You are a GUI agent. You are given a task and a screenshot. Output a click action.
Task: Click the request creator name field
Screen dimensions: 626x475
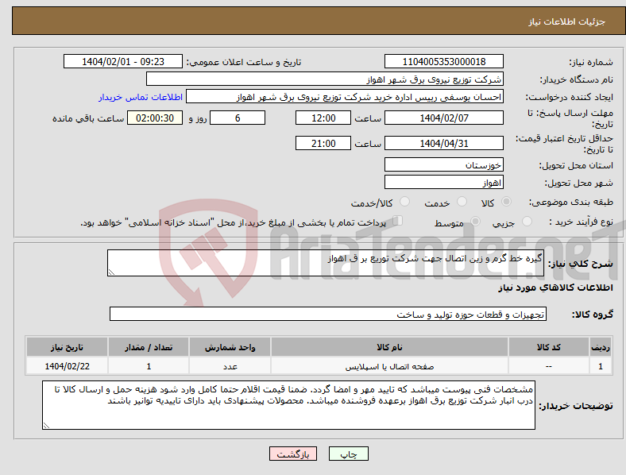(345, 97)
